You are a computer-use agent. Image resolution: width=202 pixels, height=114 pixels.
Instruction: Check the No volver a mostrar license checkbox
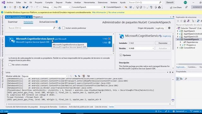[10, 65]
